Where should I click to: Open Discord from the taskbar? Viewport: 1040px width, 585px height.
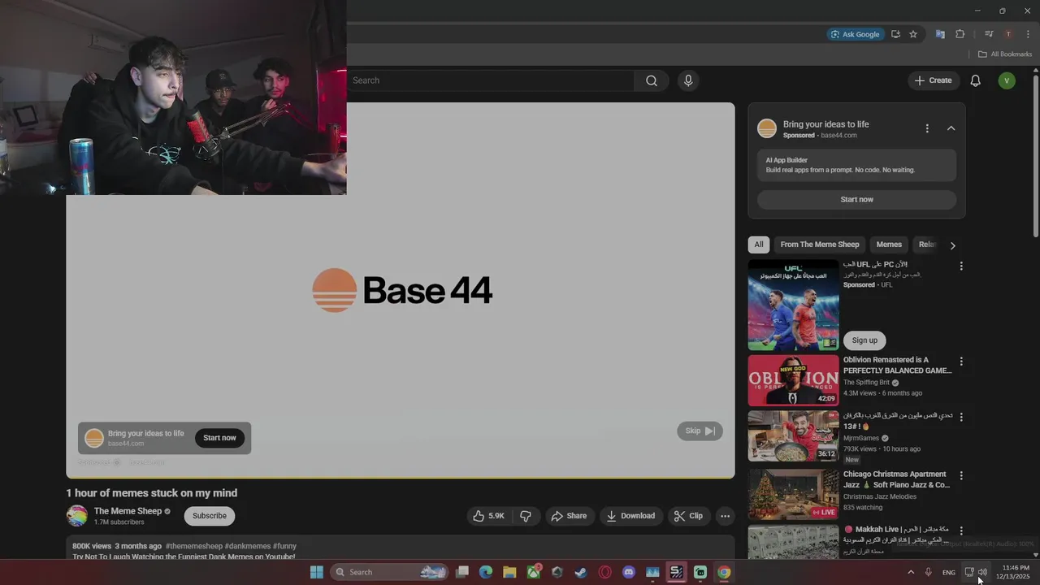628,572
